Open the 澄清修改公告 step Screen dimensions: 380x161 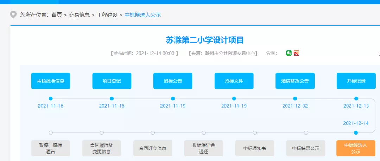point(295,81)
